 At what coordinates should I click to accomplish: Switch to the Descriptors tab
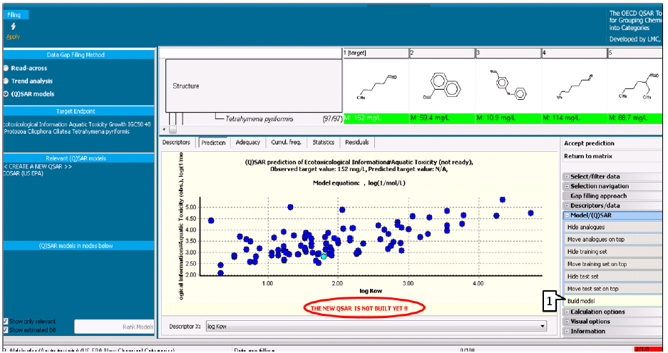[x=176, y=143]
